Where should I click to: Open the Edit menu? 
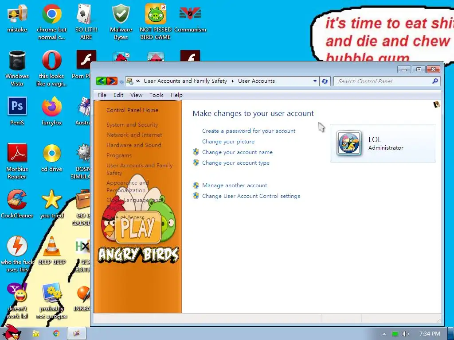click(x=118, y=95)
